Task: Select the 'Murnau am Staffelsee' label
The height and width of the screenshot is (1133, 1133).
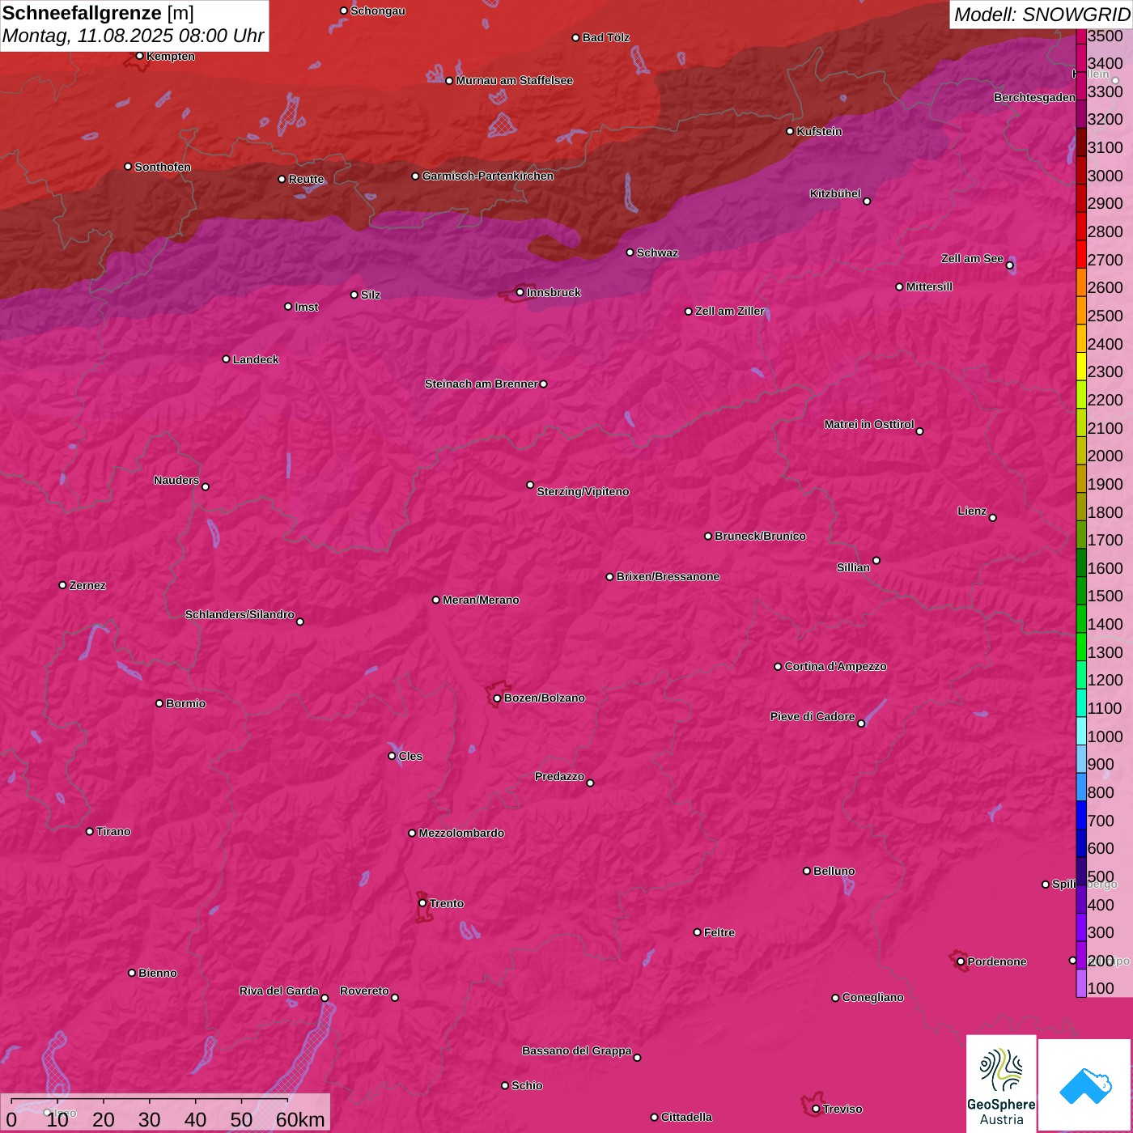Action: point(514,80)
